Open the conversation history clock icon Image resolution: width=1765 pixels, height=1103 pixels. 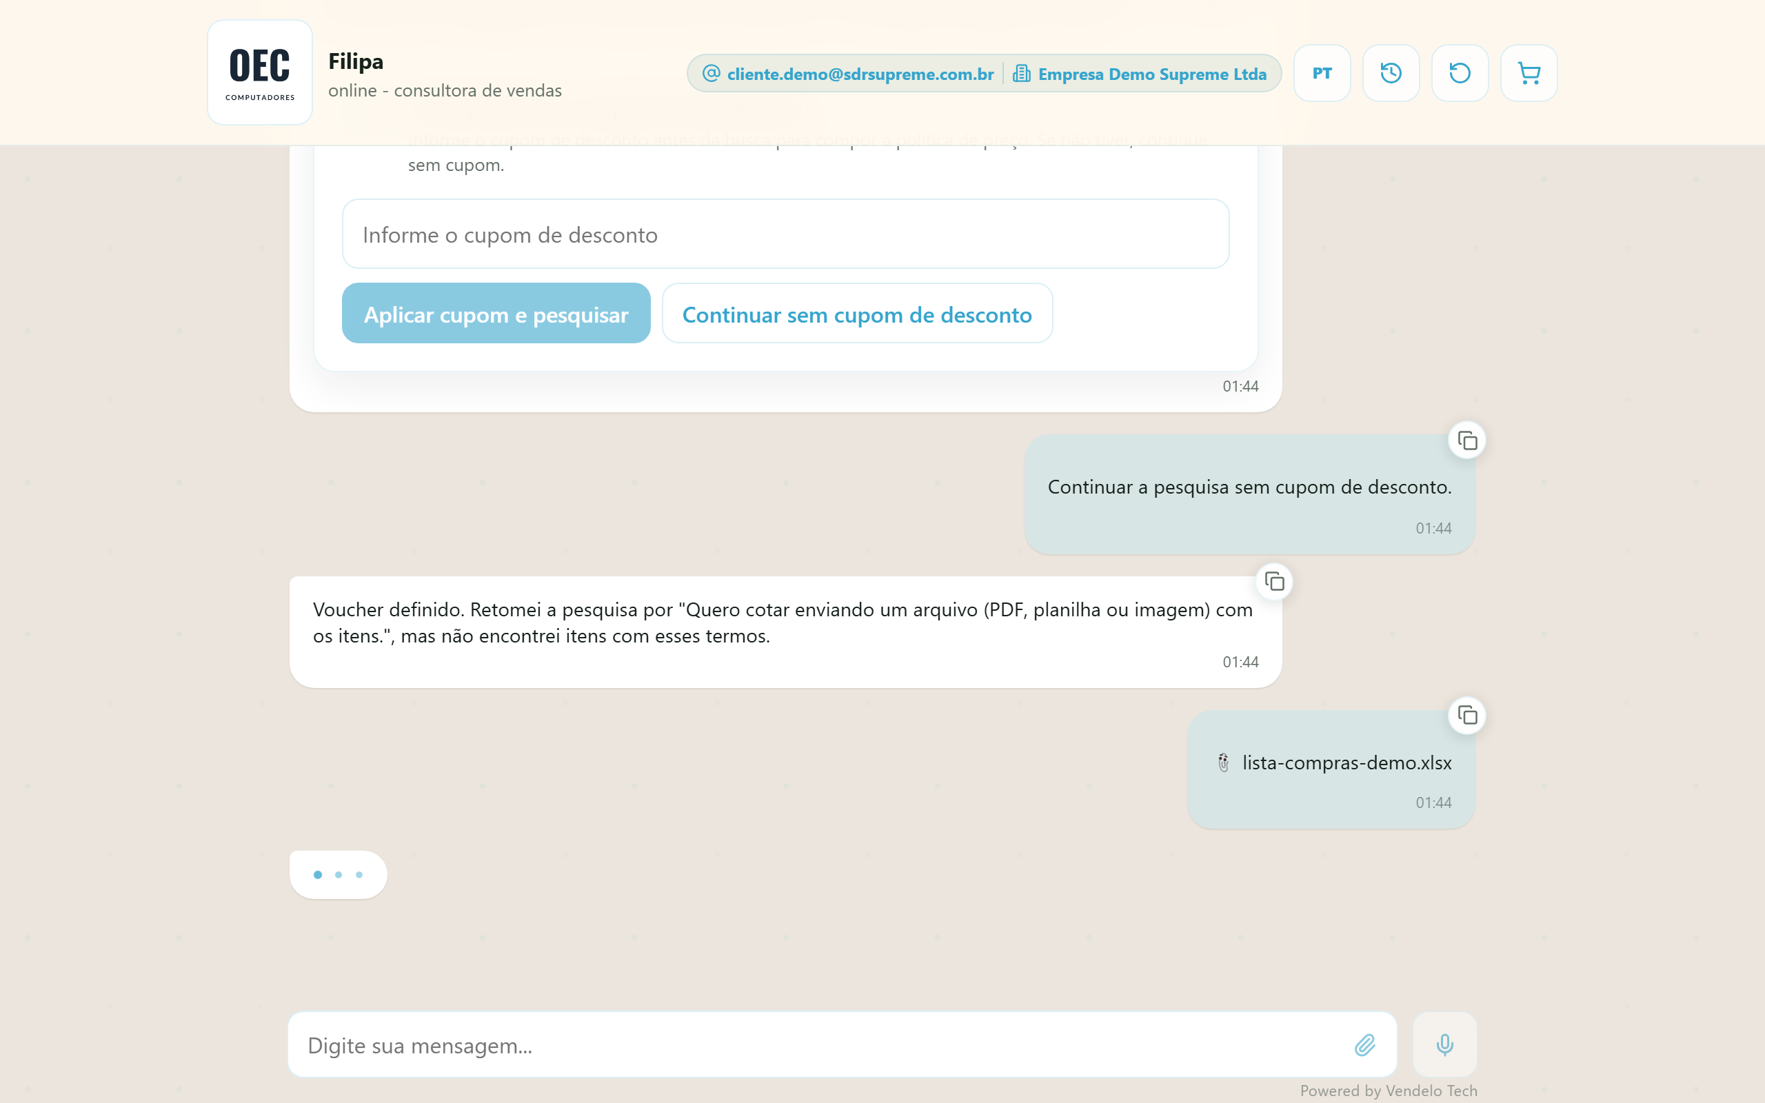[x=1391, y=73]
